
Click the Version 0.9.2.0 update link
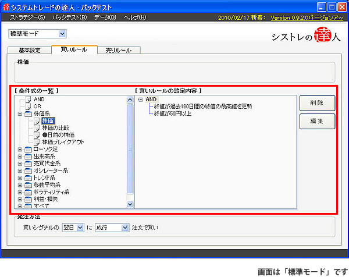coord(308,17)
